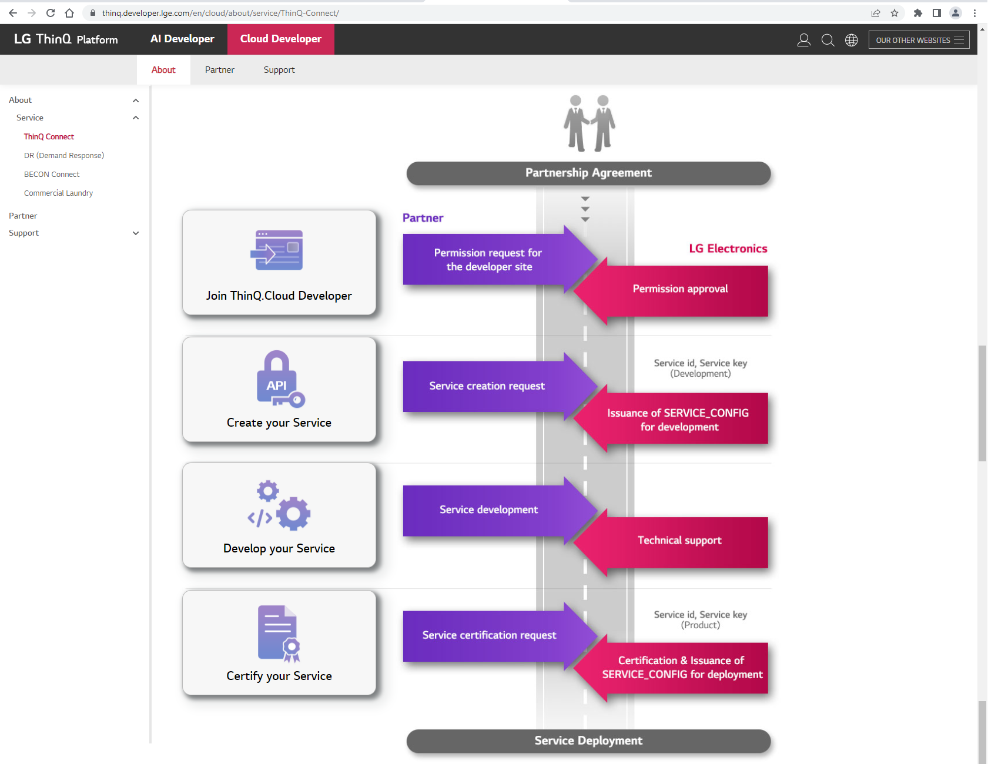The height and width of the screenshot is (764, 988).
Task: Click the page vertical scrollbar thumb
Action: coord(982,403)
